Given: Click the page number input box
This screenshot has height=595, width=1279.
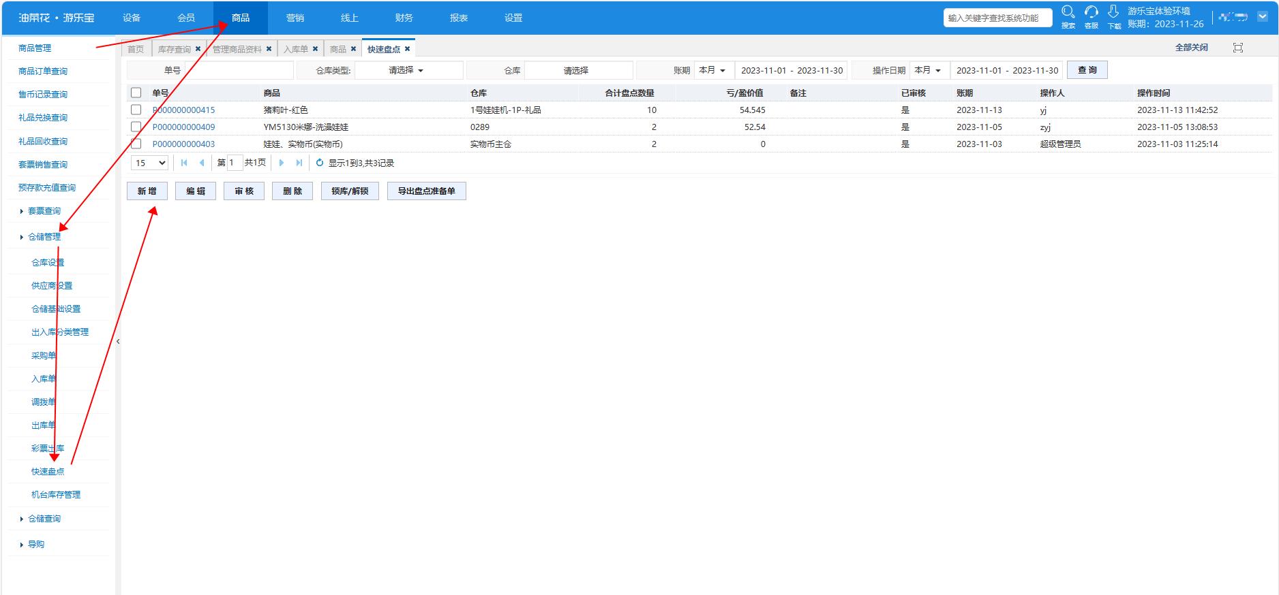Looking at the screenshot, I should point(235,163).
